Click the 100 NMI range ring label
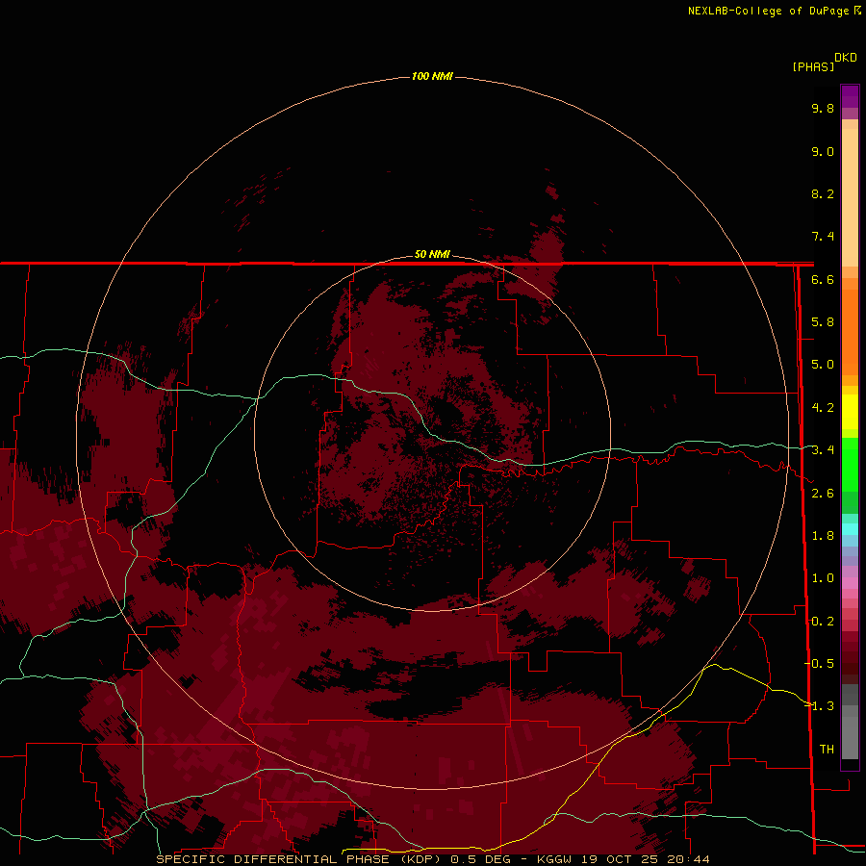 (x=432, y=76)
